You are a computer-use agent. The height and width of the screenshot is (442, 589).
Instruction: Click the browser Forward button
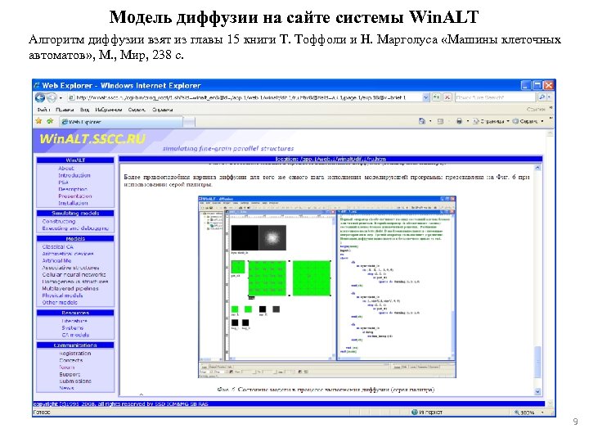point(51,97)
